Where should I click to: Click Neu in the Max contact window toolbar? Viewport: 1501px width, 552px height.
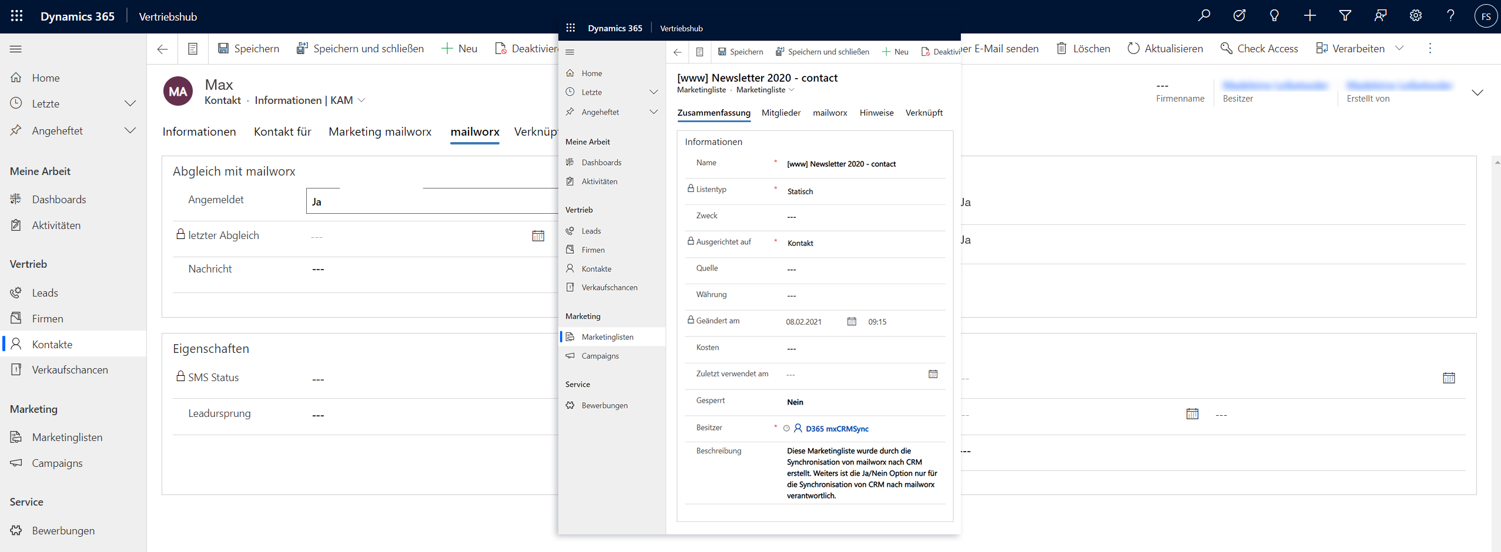click(460, 49)
